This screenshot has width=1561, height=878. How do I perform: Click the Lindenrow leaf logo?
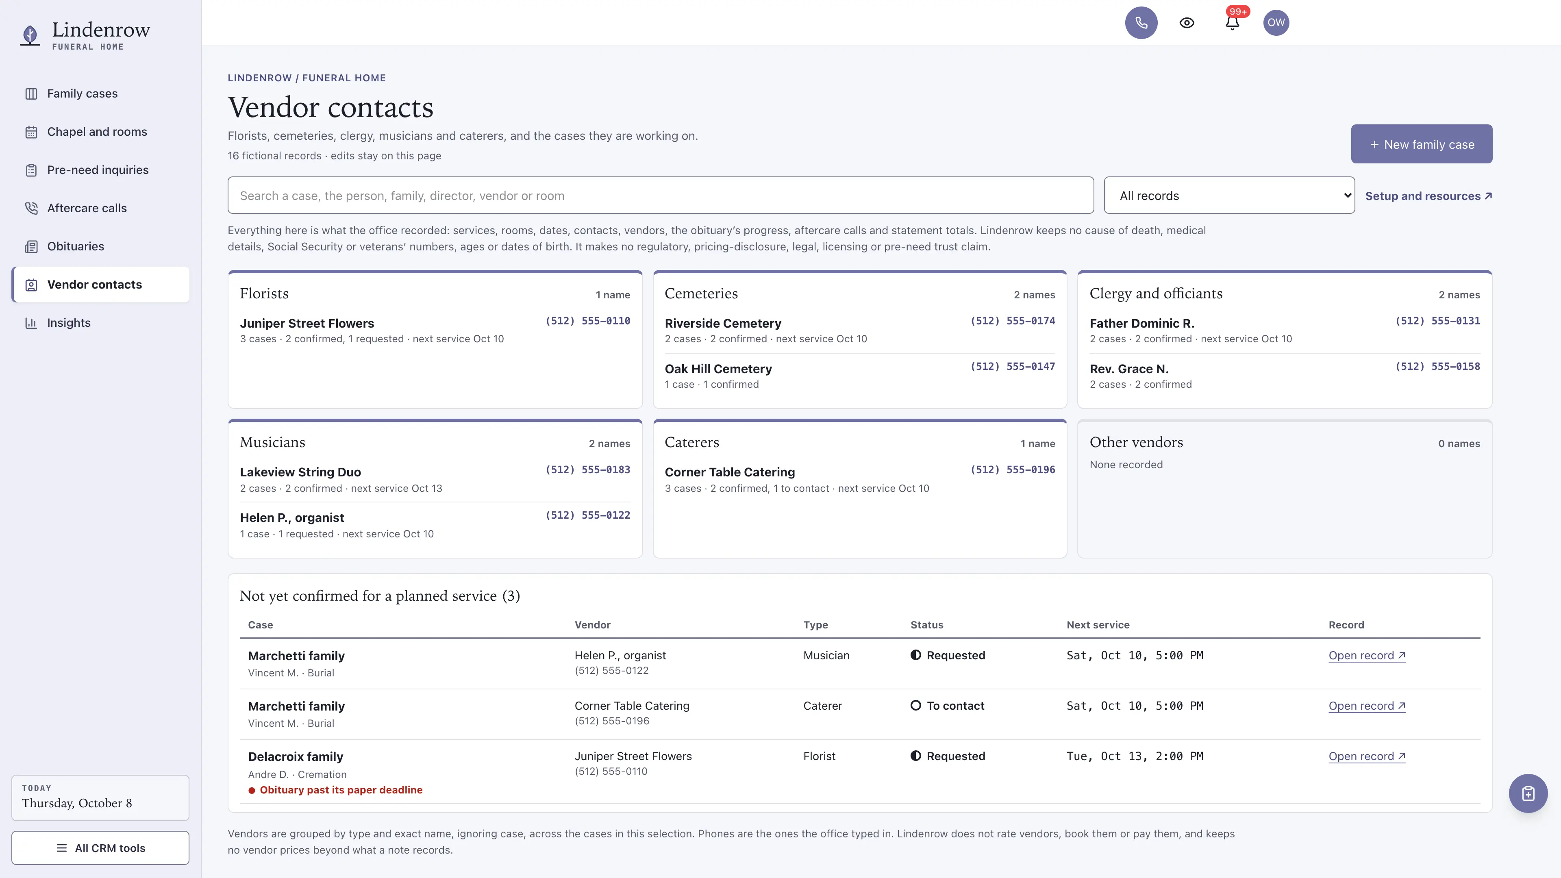[30, 35]
